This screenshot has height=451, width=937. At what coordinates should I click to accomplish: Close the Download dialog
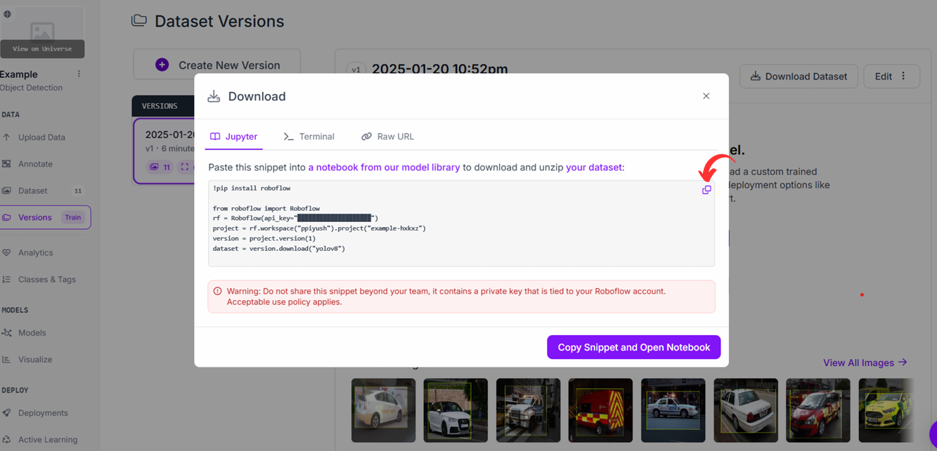point(706,96)
